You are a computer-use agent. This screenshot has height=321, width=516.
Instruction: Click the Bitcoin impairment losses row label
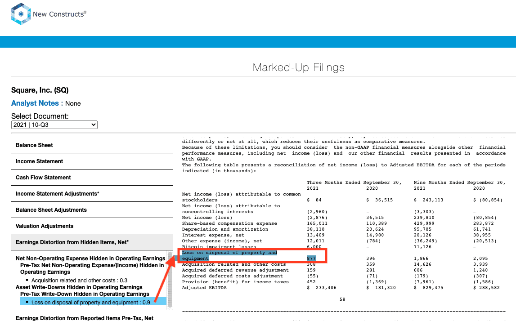(x=219, y=247)
